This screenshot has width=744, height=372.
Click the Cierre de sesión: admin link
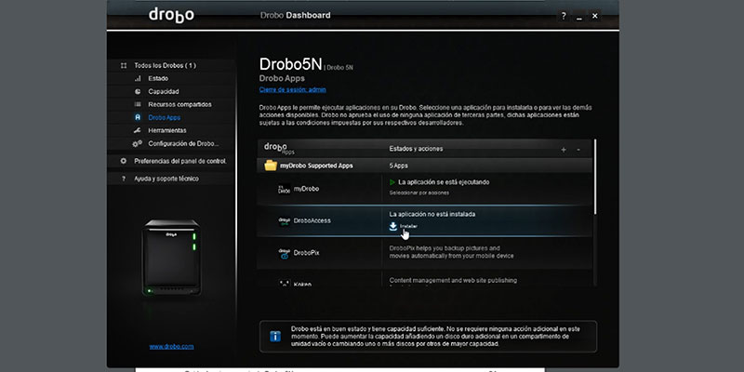point(292,89)
